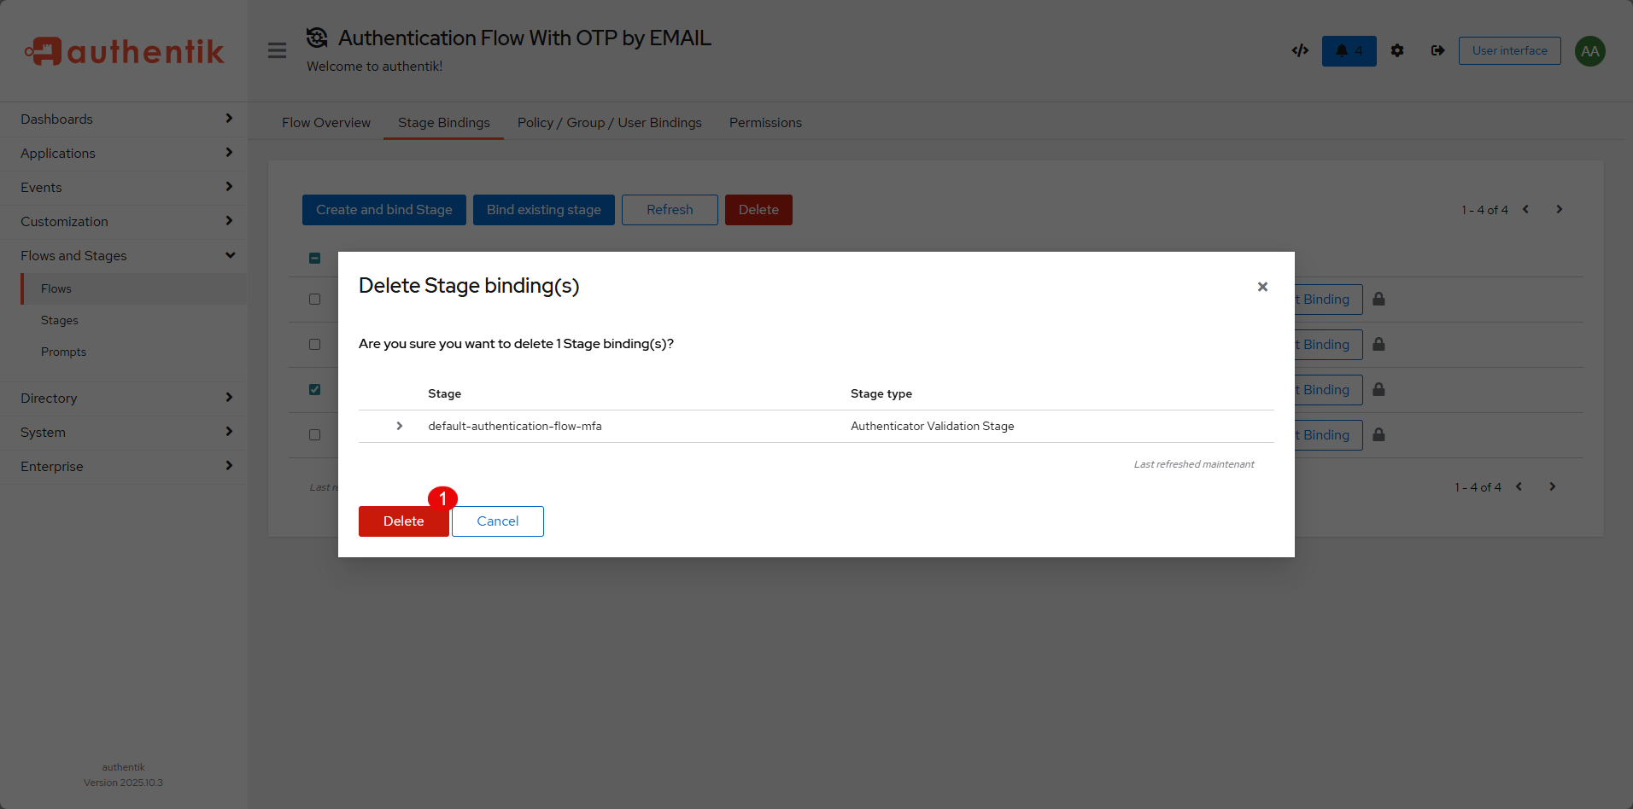Toggle the select-all header checkbox
The image size is (1633, 809).
(x=315, y=259)
